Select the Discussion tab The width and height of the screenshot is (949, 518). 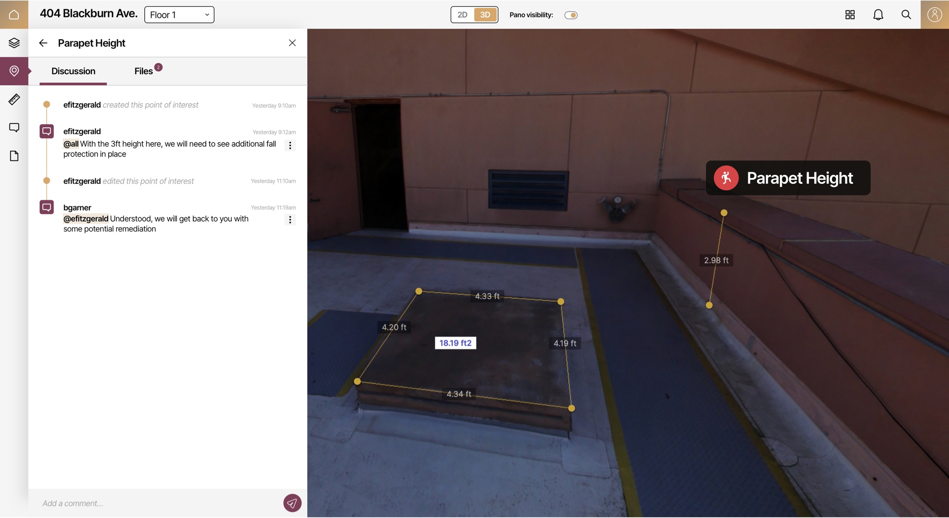73,71
